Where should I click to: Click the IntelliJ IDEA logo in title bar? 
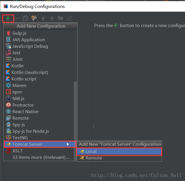(6, 6)
